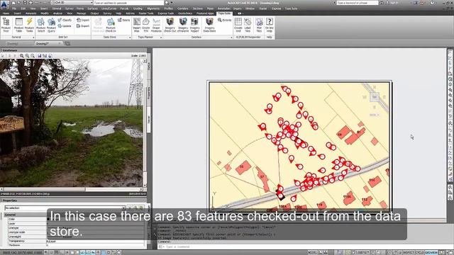The image size is (454, 255).
Task: Open the Geotechnics ribbon tab
Action: [x=185, y=13]
